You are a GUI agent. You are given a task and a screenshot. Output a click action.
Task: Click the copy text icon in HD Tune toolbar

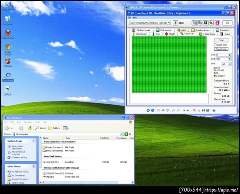[194, 23]
